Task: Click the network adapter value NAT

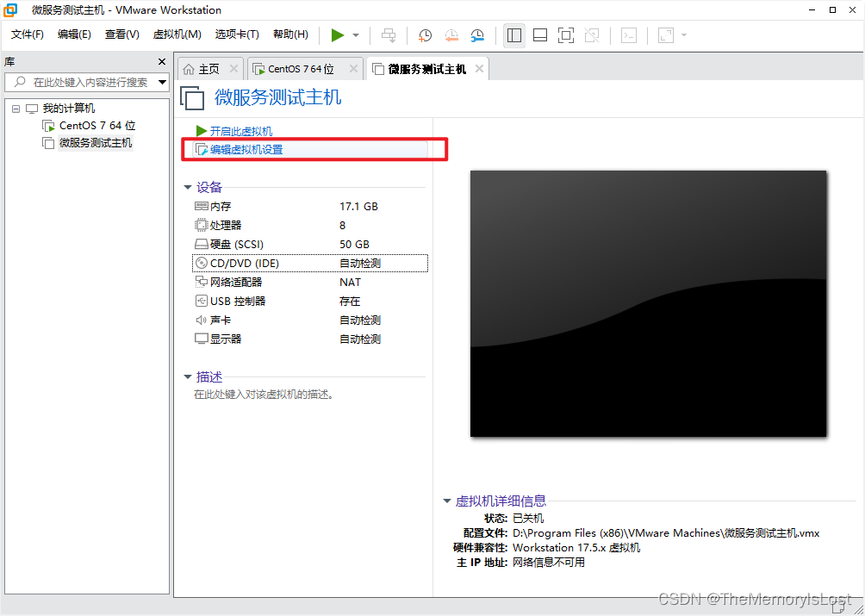Action: tap(351, 283)
